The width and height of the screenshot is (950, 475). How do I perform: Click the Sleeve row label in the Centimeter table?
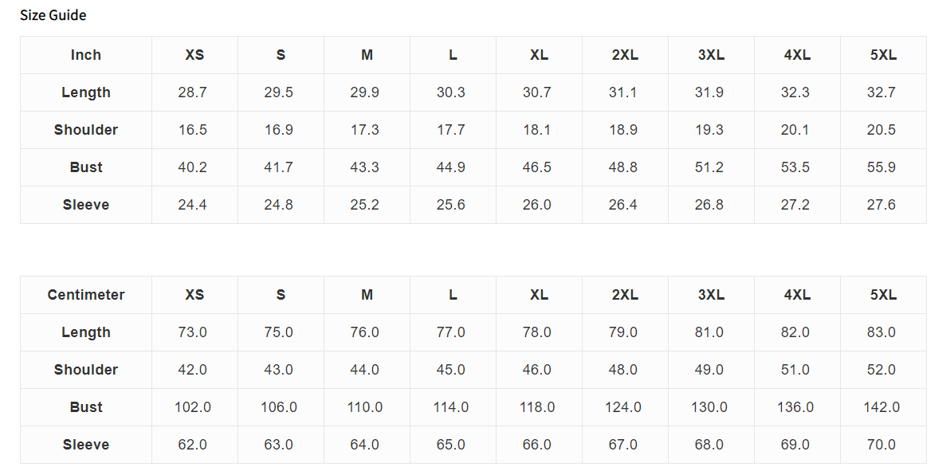pos(86,445)
